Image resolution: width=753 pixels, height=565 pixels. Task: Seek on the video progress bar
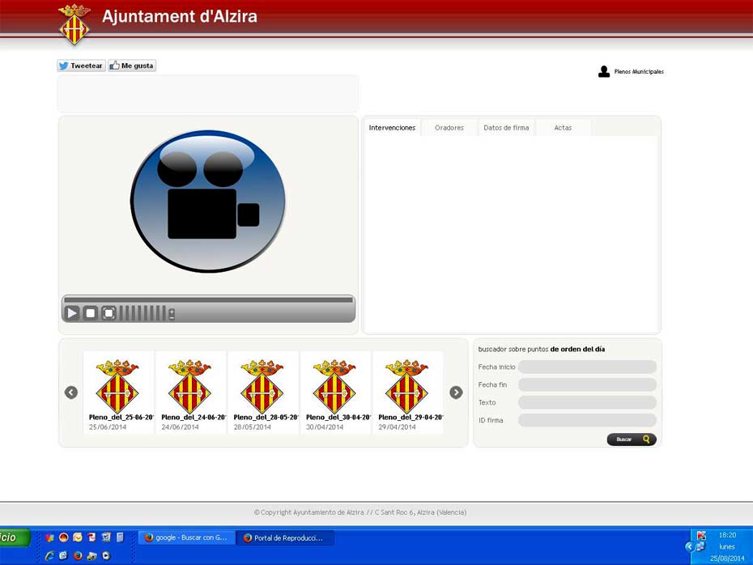208,299
